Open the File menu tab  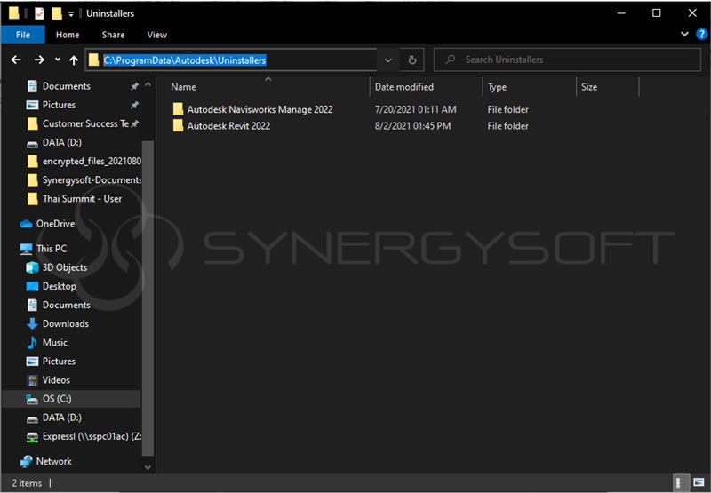click(23, 35)
